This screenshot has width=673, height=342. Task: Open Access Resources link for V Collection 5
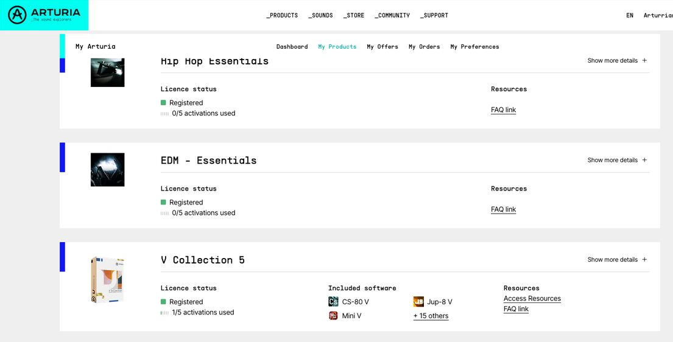532,299
